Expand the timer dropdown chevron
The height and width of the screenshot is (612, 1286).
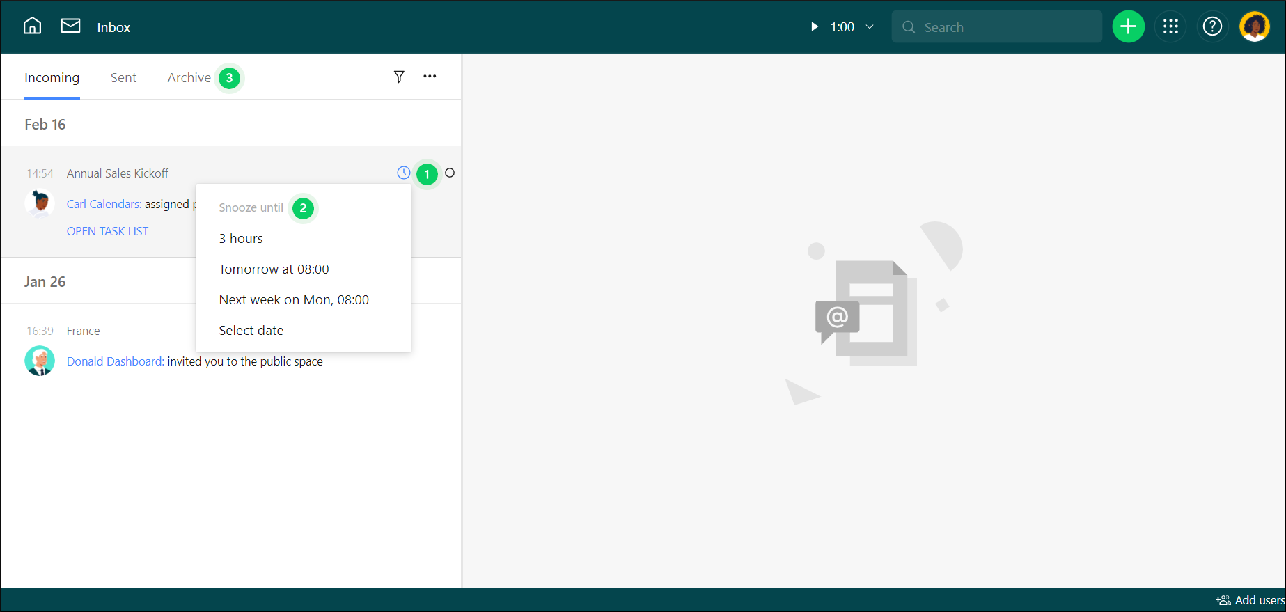point(870,27)
